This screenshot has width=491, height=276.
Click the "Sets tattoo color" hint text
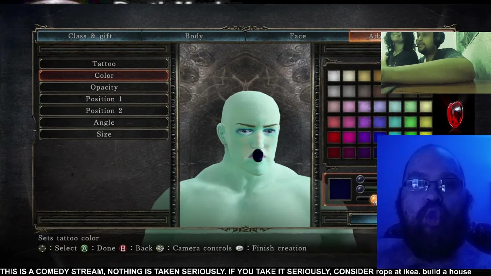tap(68, 238)
